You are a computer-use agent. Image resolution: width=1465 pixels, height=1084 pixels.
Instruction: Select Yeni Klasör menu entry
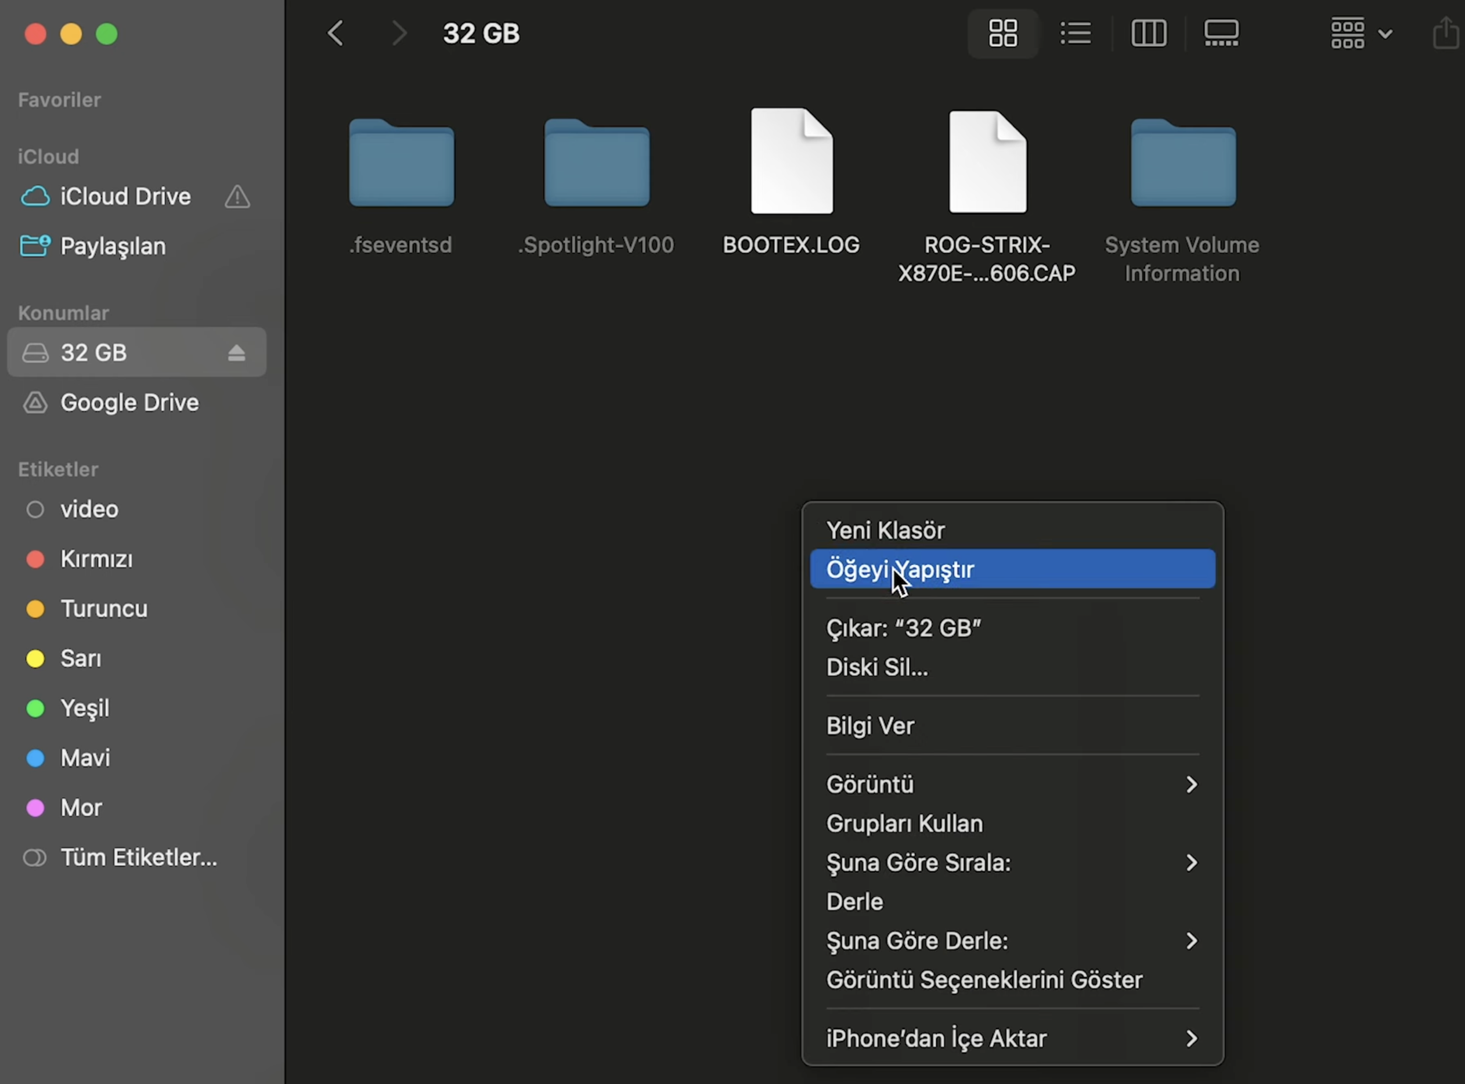pyautogui.click(x=885, y=530)
